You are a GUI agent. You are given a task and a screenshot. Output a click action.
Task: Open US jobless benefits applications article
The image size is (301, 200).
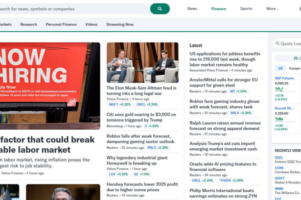[x=225, y=59]
